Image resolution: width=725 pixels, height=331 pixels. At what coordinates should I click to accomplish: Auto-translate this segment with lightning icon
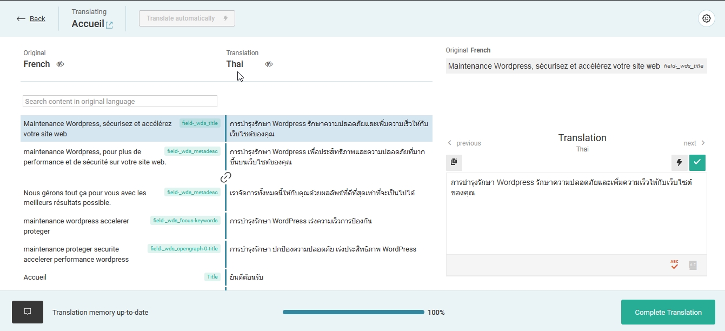coord(680,162)
